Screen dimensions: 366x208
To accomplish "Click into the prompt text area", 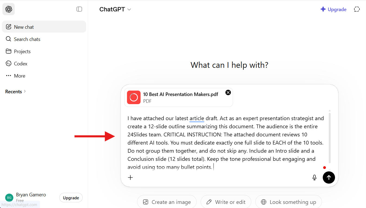I will pyautogui.click(x=226, y=143).
